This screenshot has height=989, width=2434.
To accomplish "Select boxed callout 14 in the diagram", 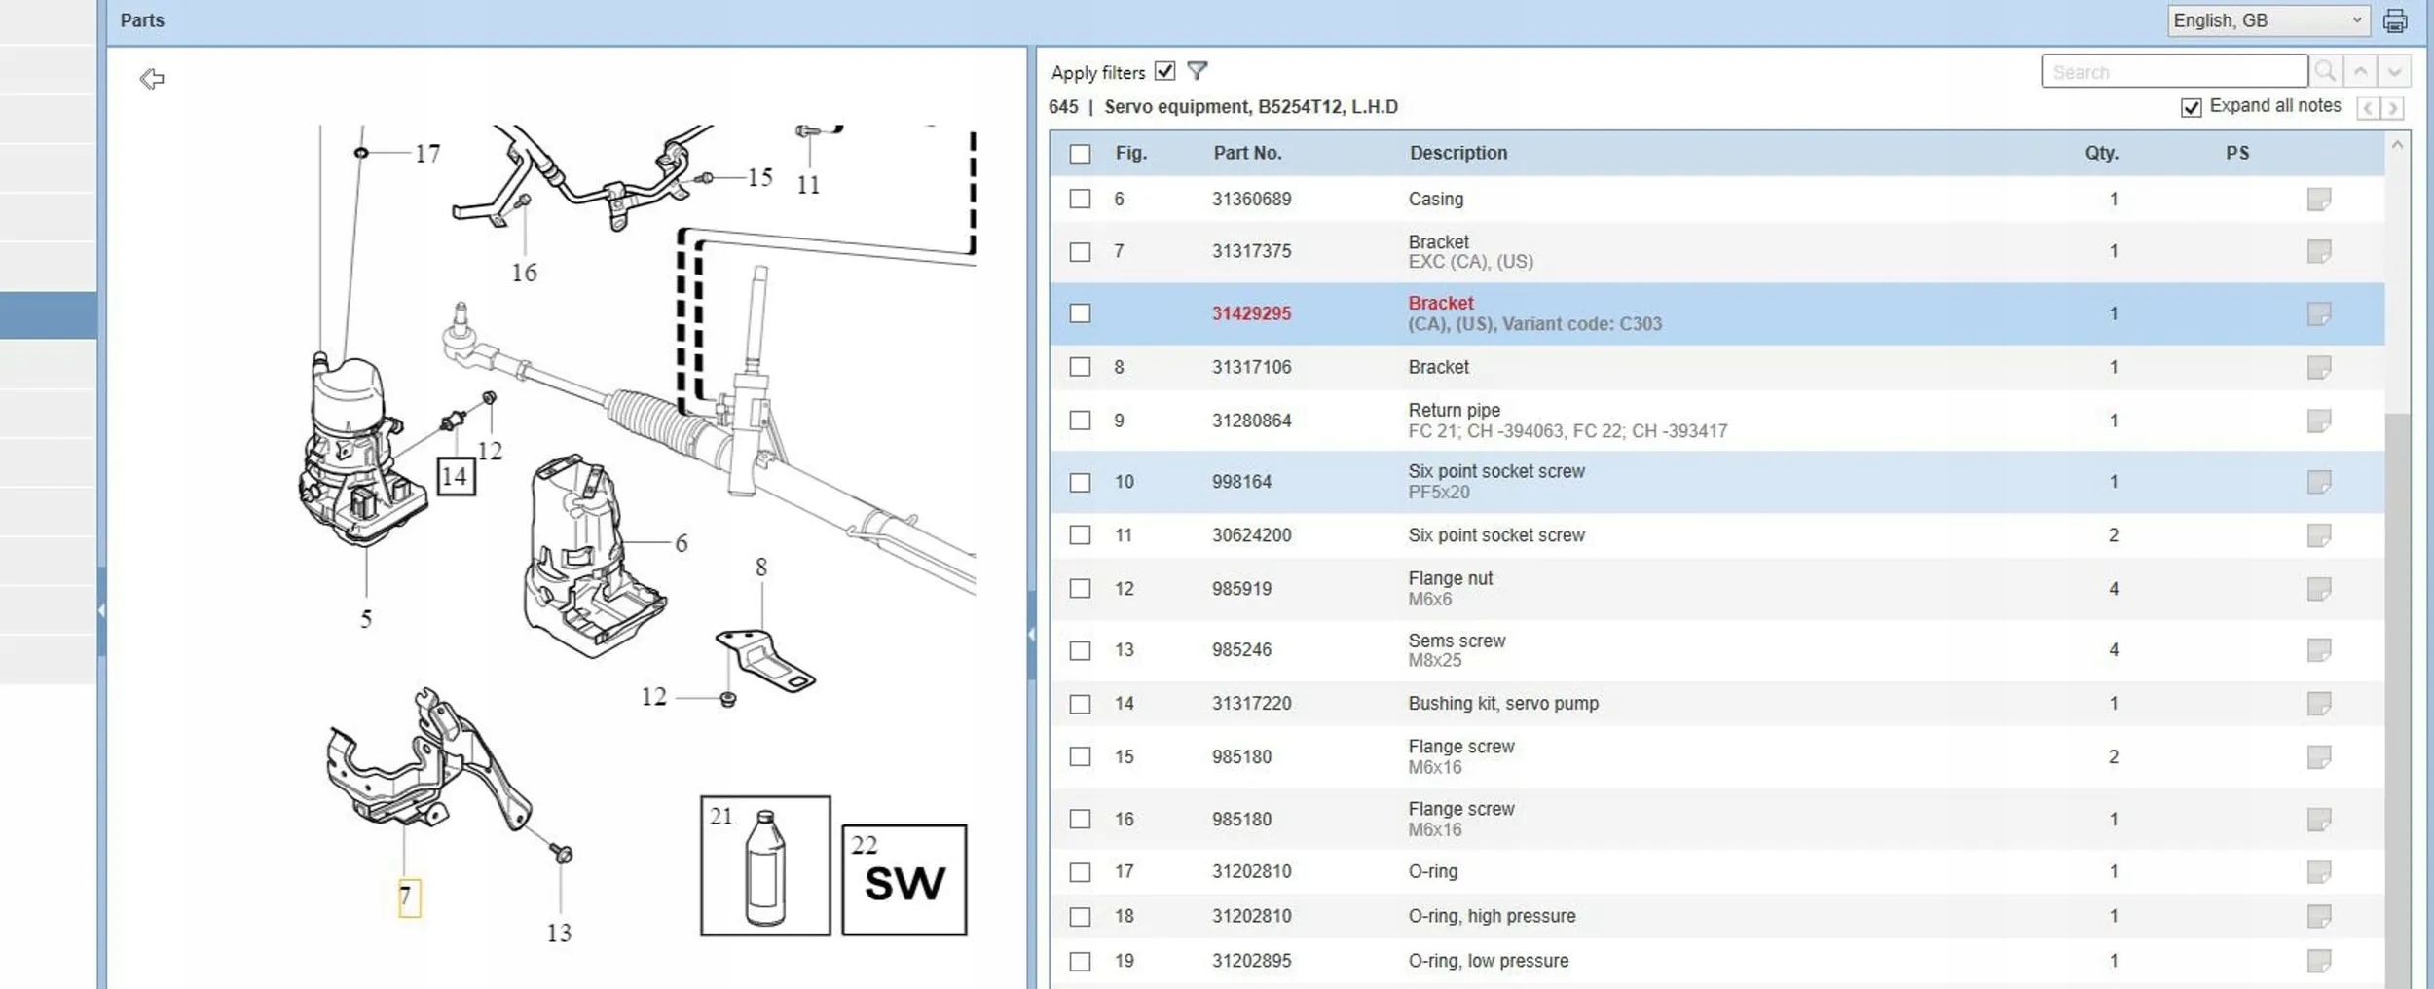I will 455,477.
